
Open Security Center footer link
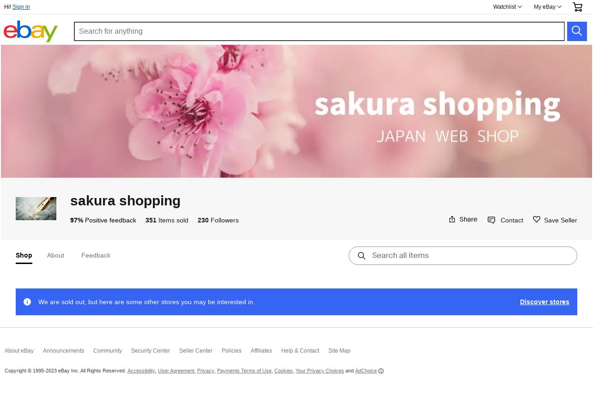pyautogui.click(x=151, y=351)
